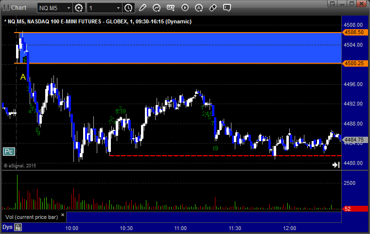
Task: Open the studies line-chart icon menu
Action: pos(157,8)
